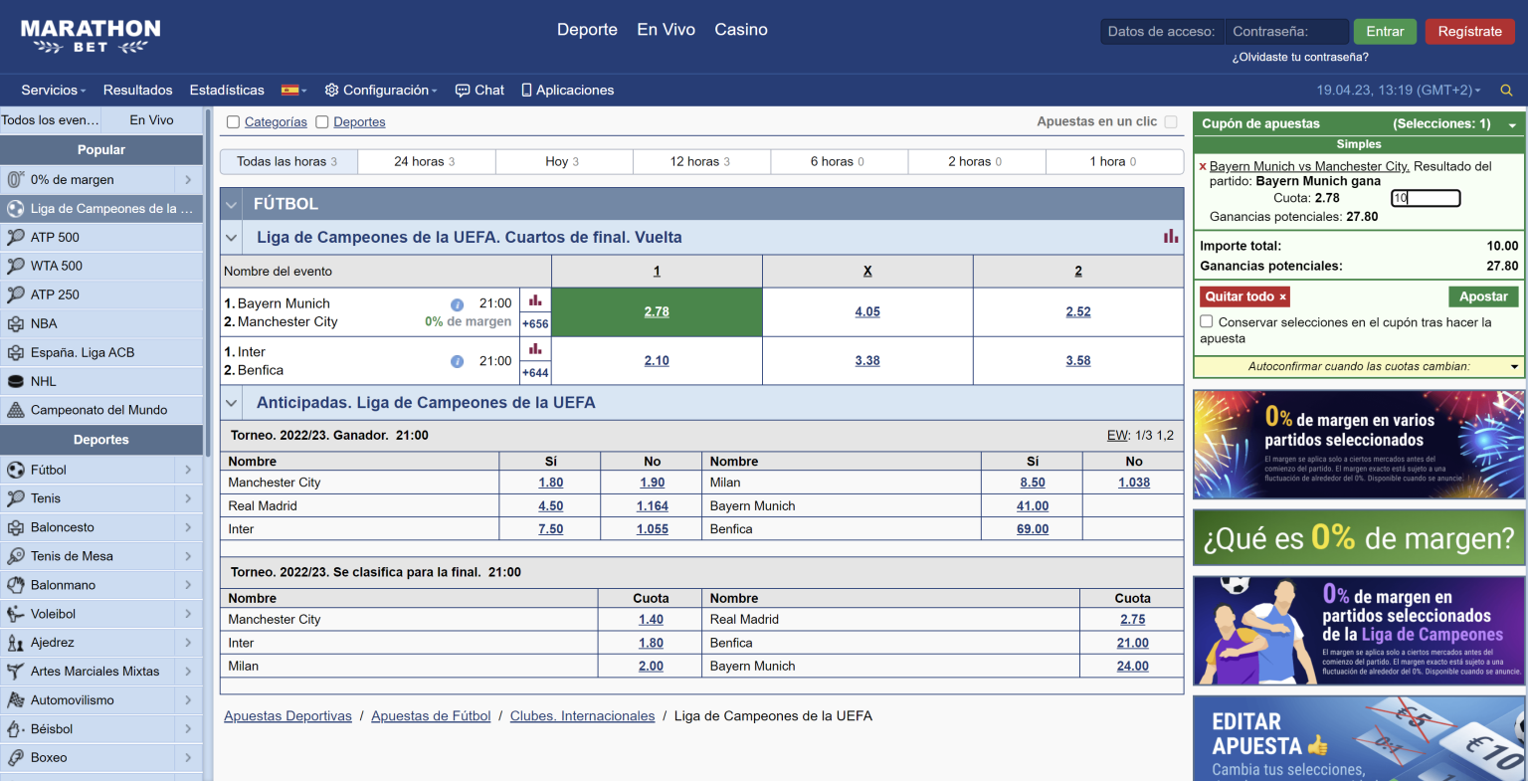
Task: Click the NBA basketball icon
Action: (15, 324)
